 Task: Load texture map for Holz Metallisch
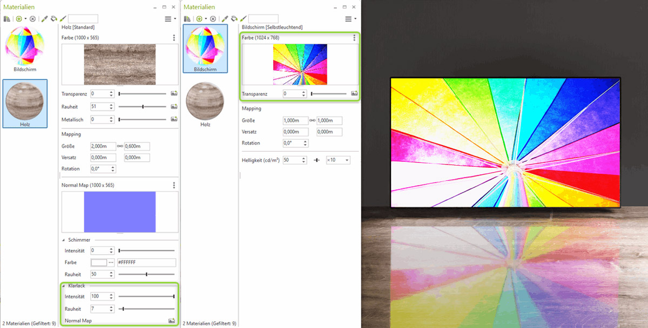coord(174,119)
